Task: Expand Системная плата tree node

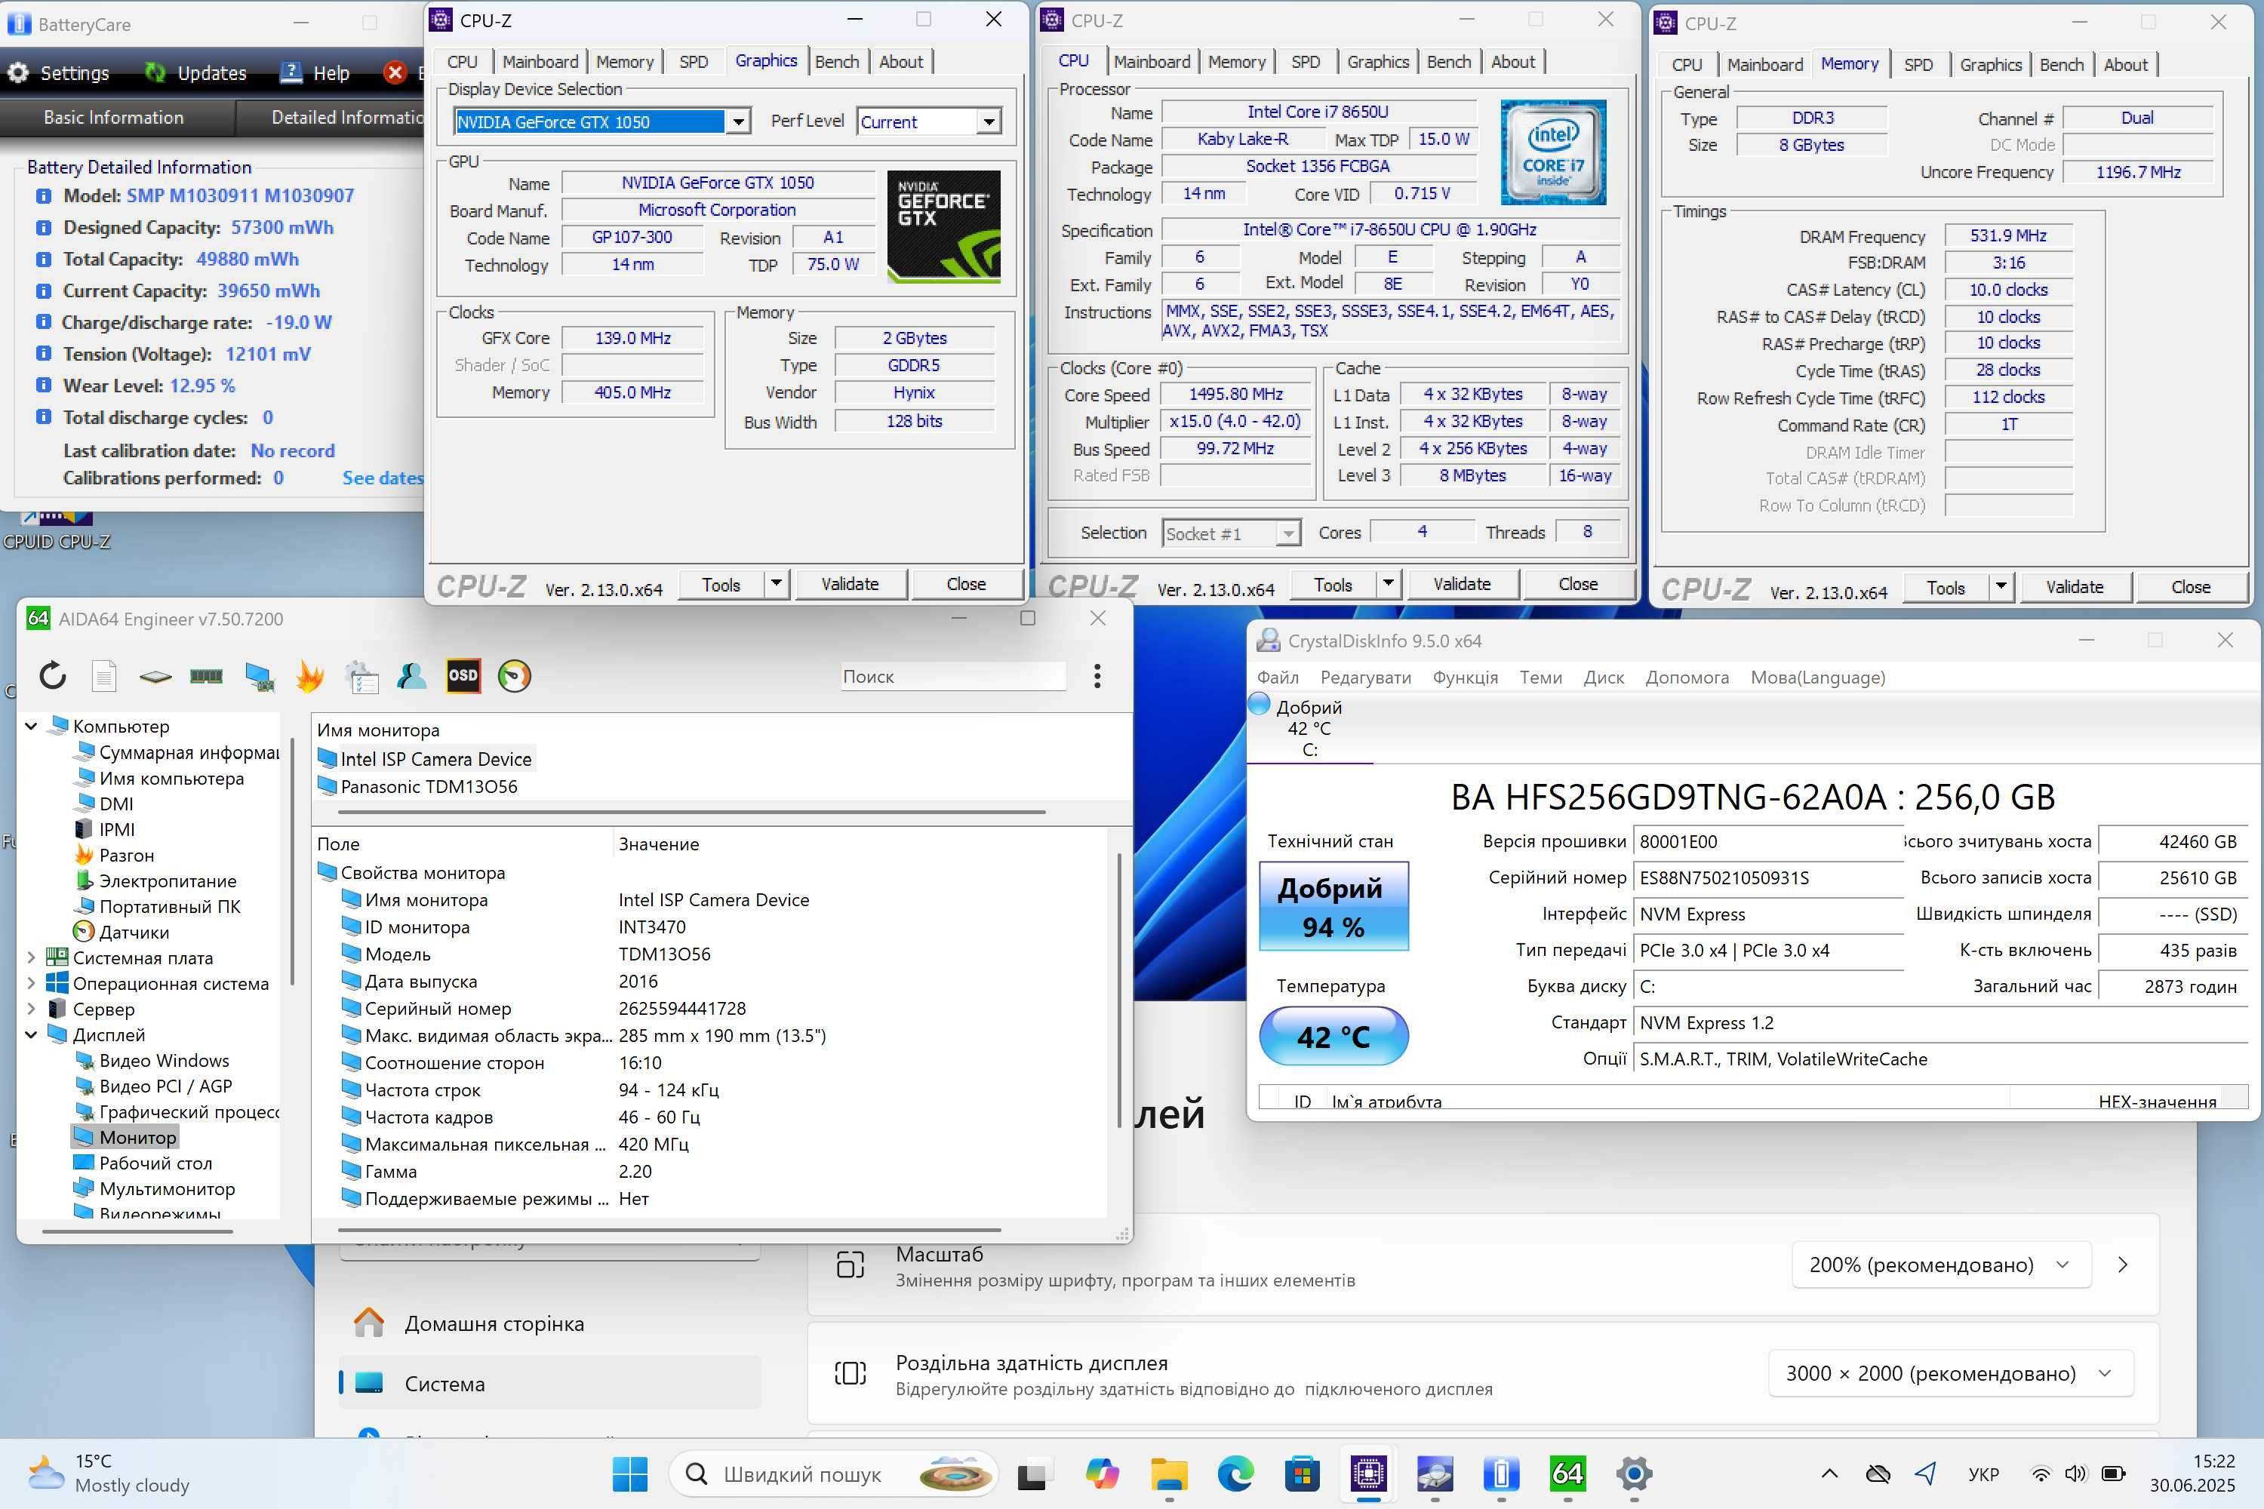Action: point(31,957)
